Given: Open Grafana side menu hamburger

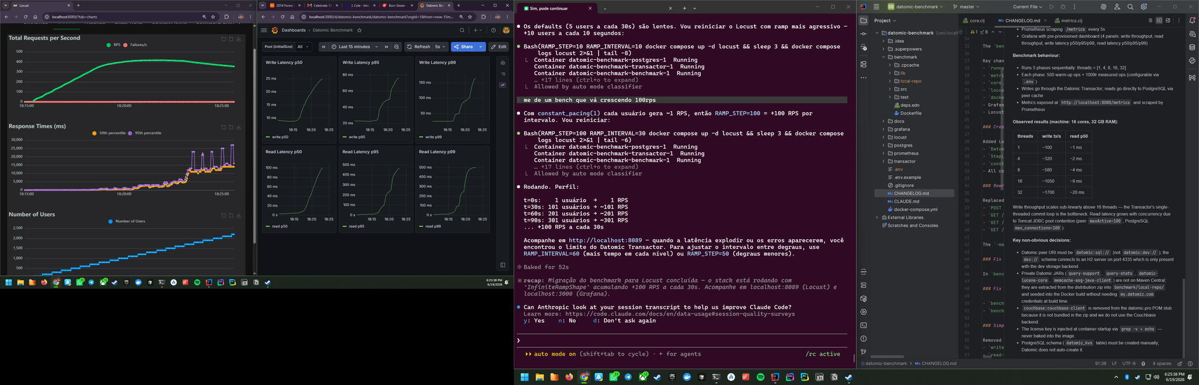Looking at the screenshot, I should tap(264, 30).
